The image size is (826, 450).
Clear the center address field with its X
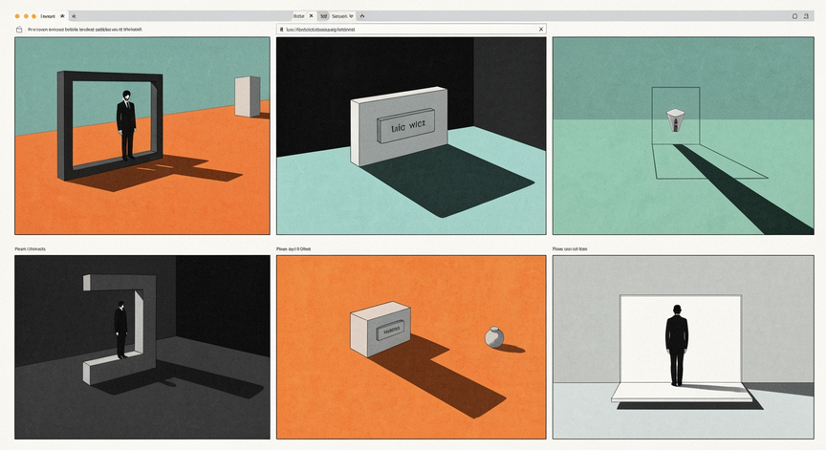(x=541, y=29)
